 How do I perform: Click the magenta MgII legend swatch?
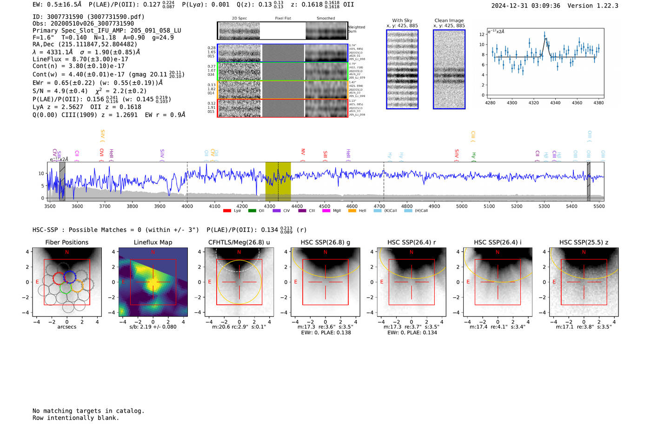(x=326, y=211)
